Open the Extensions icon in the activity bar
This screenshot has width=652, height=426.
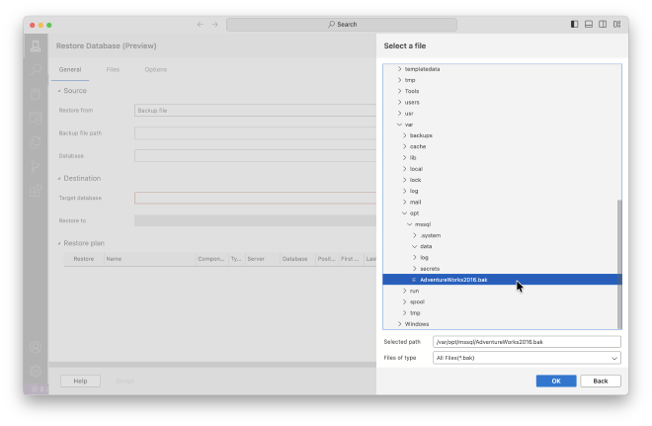point(36,191)
